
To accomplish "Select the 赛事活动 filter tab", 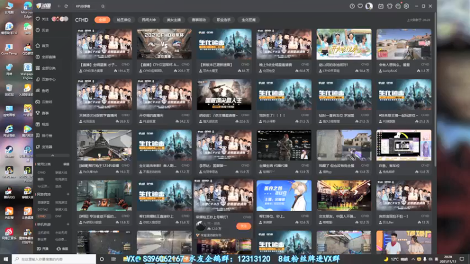I will pos(199,20).
